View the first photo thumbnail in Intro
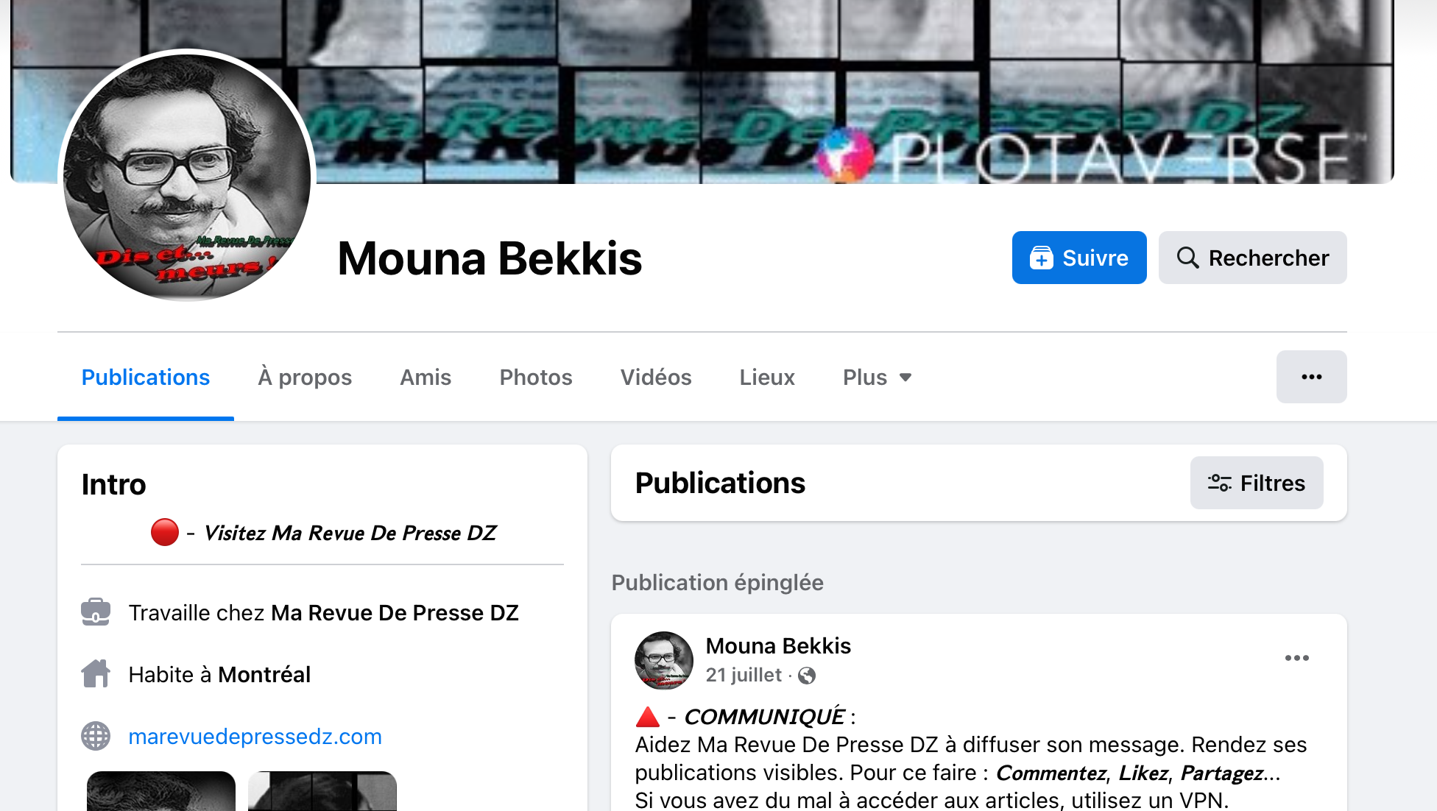The width and height of the screenshot is (1437, 811). (x=161, y=791)
